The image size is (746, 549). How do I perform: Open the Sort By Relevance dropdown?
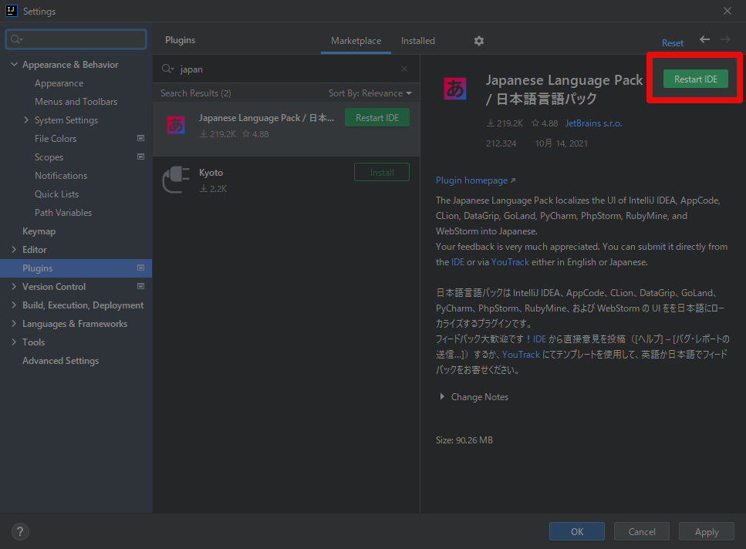[370, 93]
